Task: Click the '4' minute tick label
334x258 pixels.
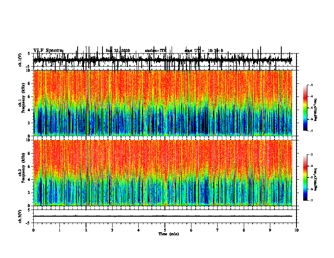Action: coord(139,230)
